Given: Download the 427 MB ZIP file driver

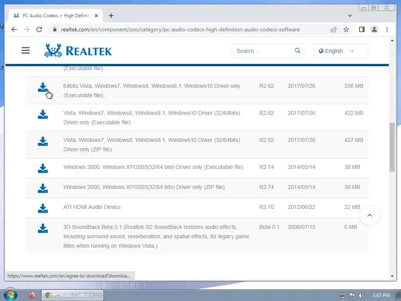Looking at the screenshot, I should (43, 141).
